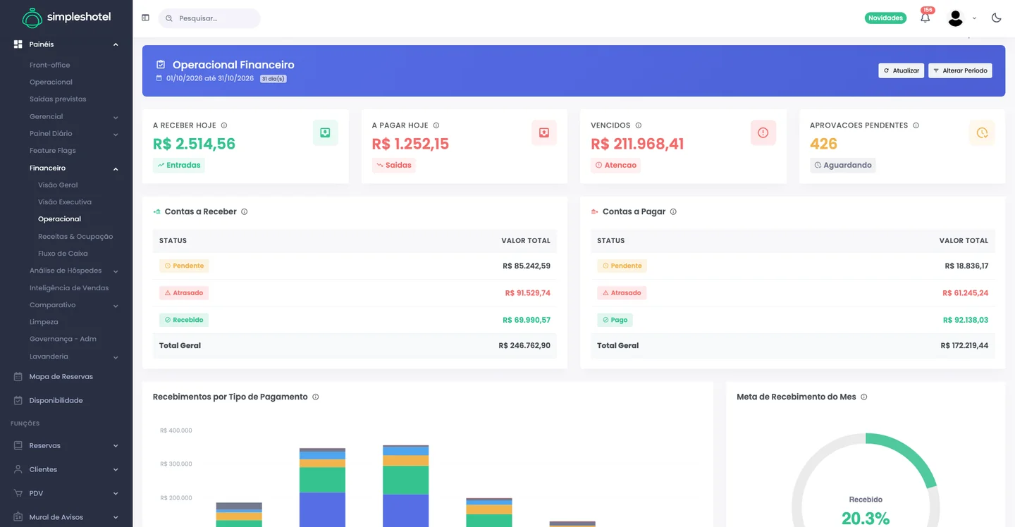The height and width of the screenshot is (527, 1015).
Task: Click info icon beside Vencidos
Action: tap(638, 125)
